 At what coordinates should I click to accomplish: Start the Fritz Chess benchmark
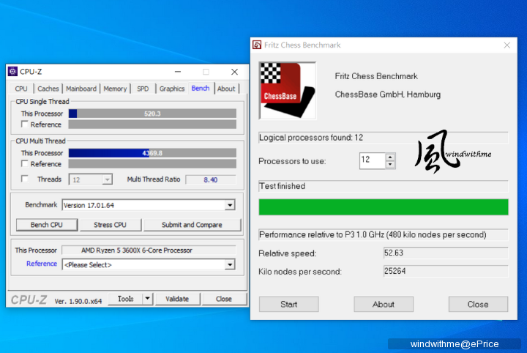(288, 304)
